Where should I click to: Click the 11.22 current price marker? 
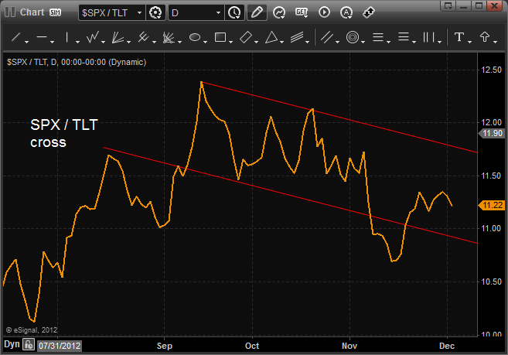point(492,205)
